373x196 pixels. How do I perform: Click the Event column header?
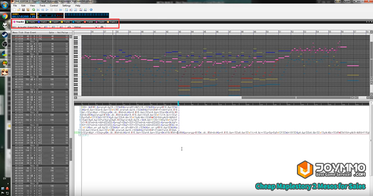click(x=33, y=32)
